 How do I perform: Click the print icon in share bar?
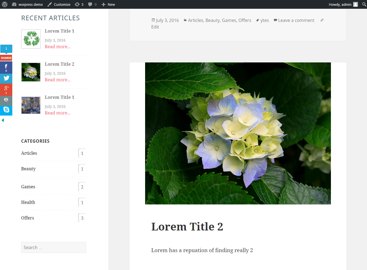point(6,100)
